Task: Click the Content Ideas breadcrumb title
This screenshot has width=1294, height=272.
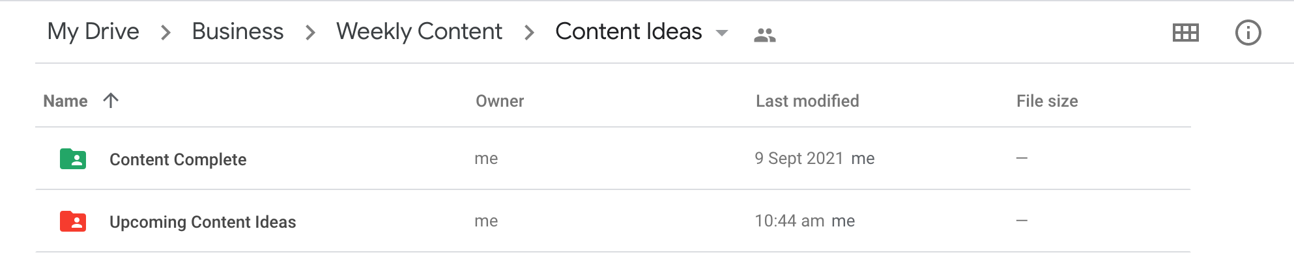Action: (x=628, y=31)
